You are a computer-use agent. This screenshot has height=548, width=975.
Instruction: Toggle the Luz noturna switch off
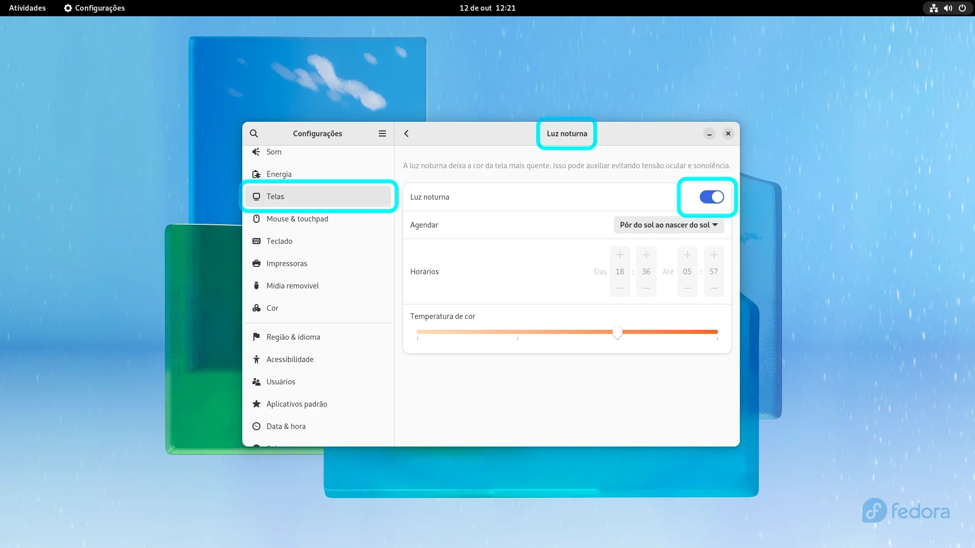pos(711,197)
